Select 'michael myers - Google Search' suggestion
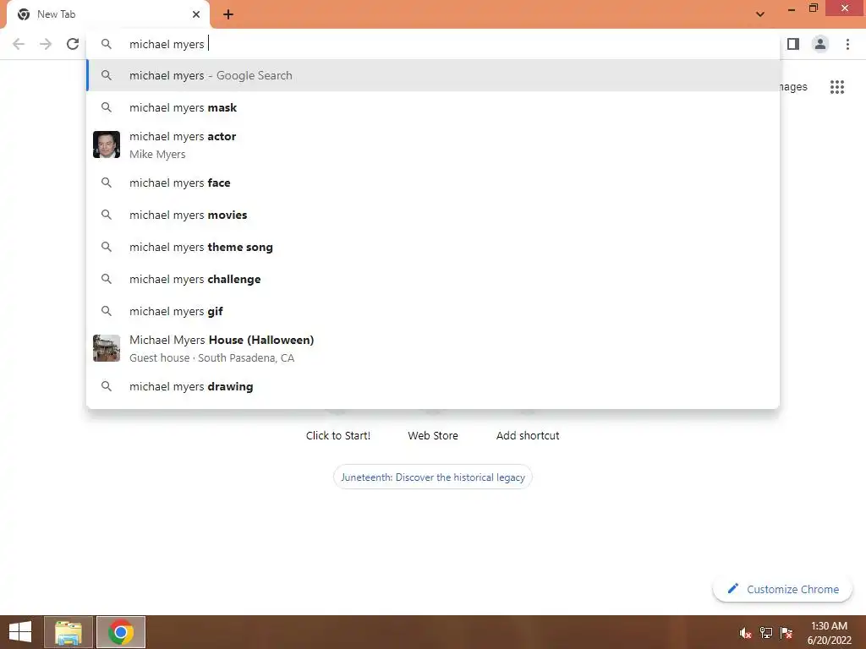The width and height of the screenshot is (866, 649). coord(433,75)
